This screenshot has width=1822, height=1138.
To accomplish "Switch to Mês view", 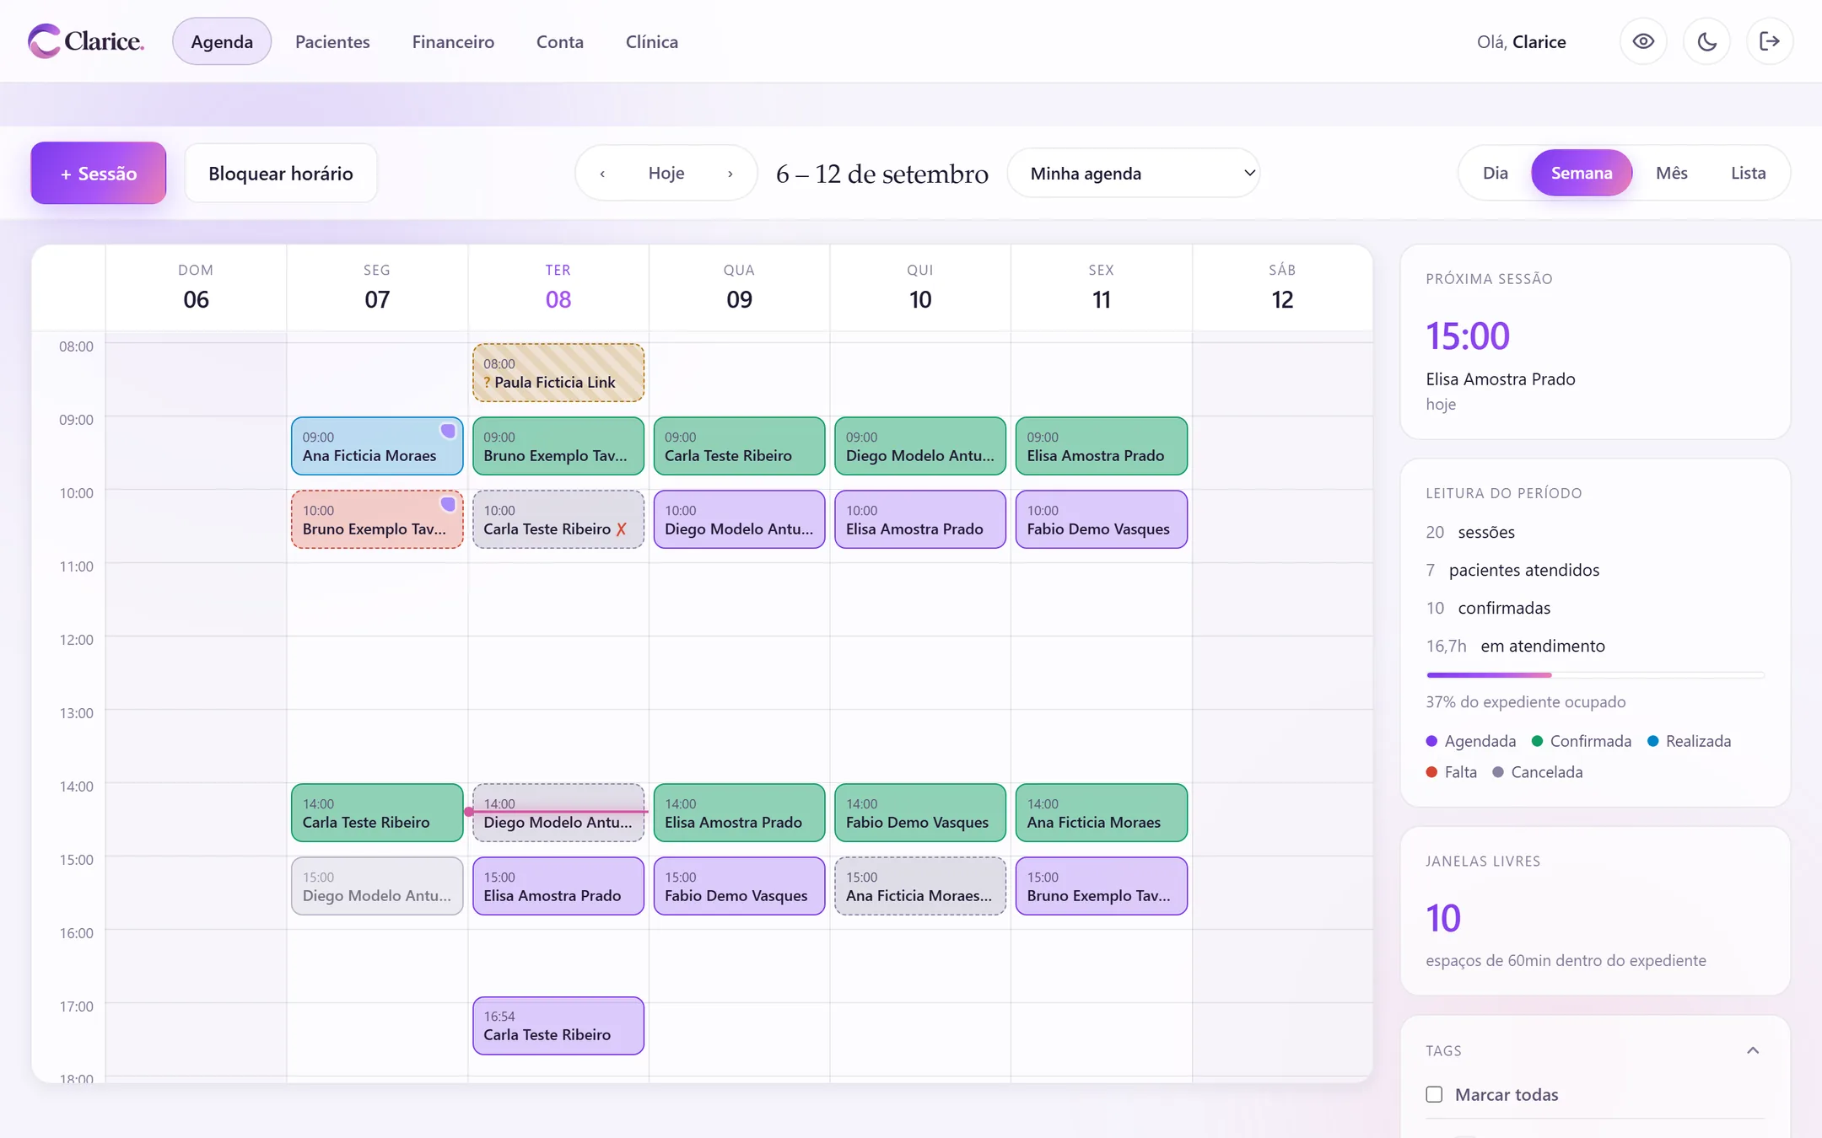I will tap(1672, 173).
